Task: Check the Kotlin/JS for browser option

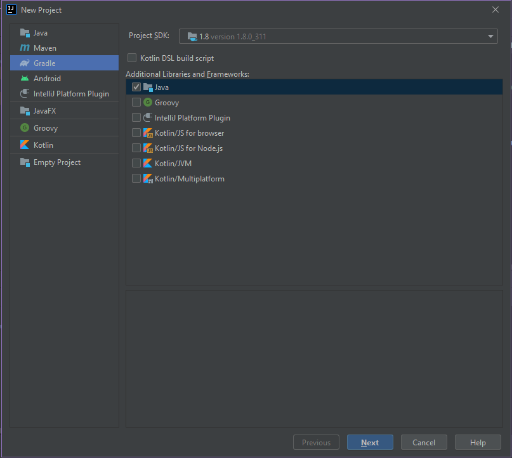Action: point(136,133)
